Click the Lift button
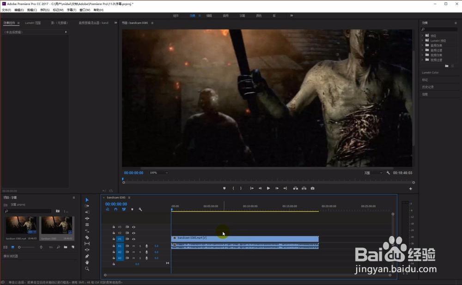This screenshot has height=285, width=462. click(296, 188)
